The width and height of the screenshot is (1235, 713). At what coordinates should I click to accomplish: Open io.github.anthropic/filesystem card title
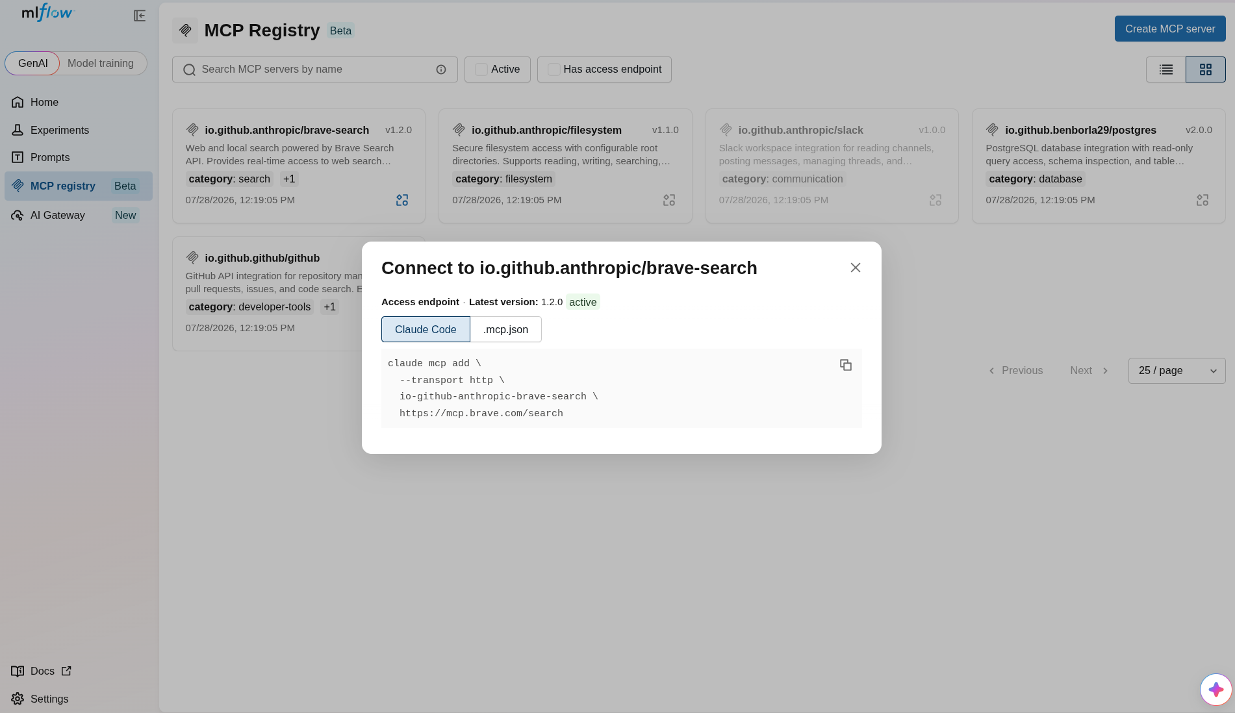[546, 130]
